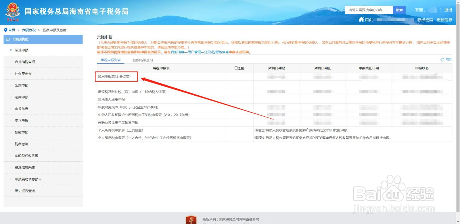Open 车船税代收代缴 in sidebar

[43, 156]
